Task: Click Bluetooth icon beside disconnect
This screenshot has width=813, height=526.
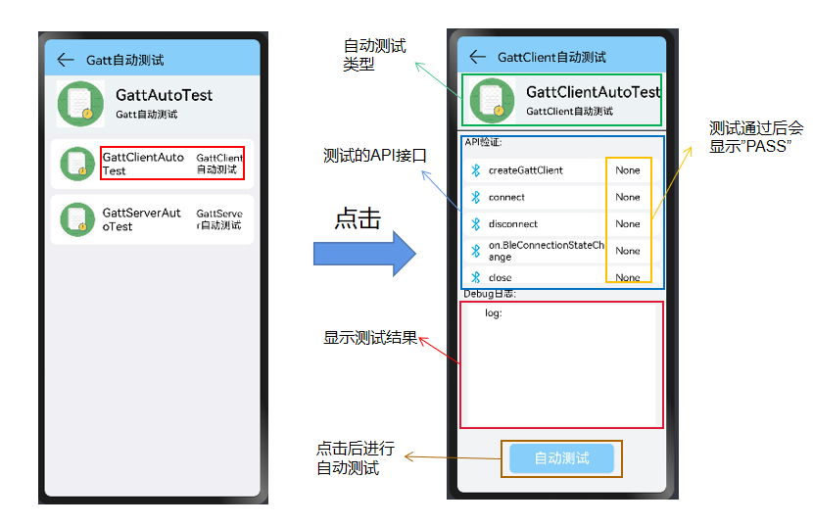Action: [475, 224]
